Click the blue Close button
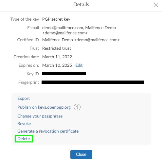 click(x=81, y=155)
